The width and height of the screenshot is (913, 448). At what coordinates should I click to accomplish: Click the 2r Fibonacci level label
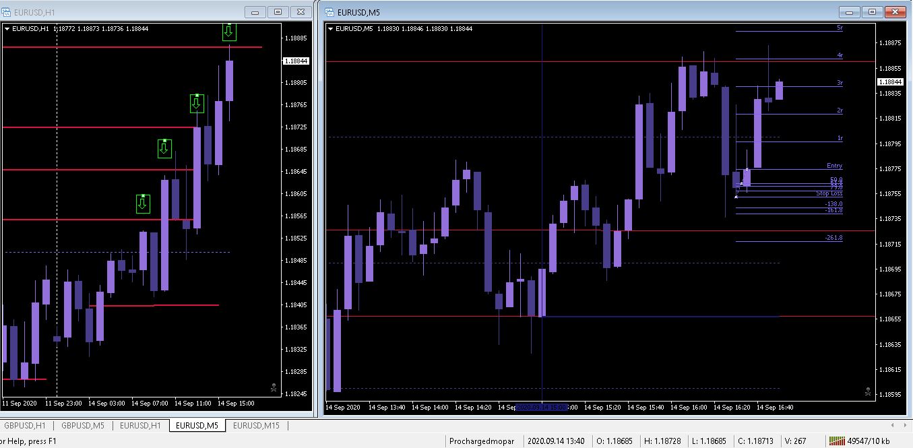tap(840, 110)
